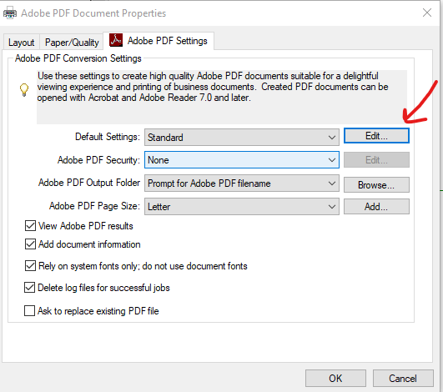Enable Ask to replace existing PDF file
Image resolution: width=443 pixels, height=392 pixels.
click(30, 310)
